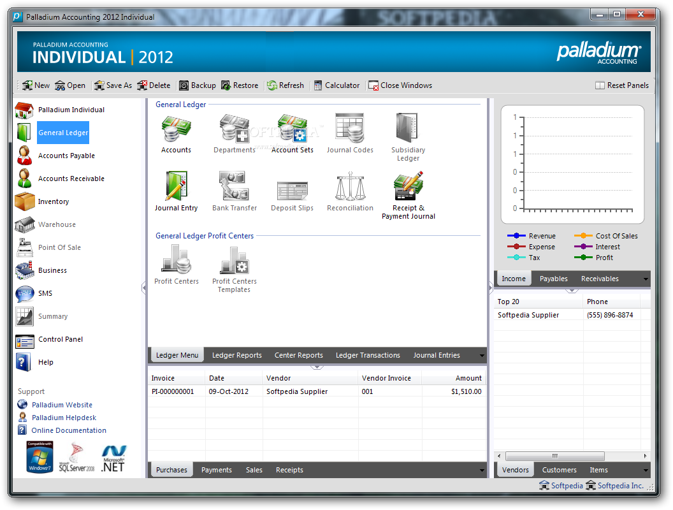673x510 pixels.
Task: Click the Reset Panels button
Action: [622, 85]
